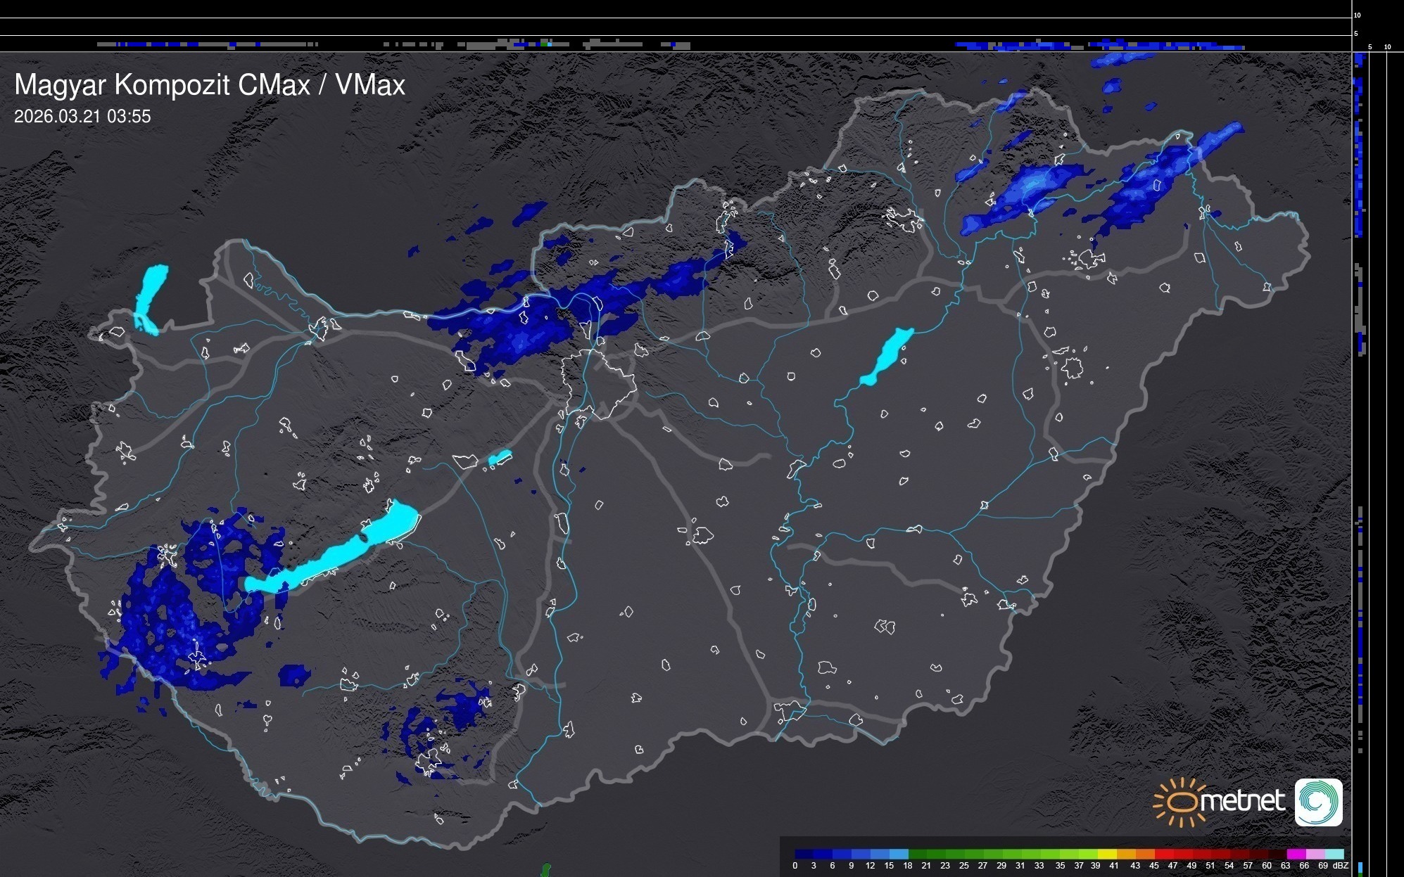Click the orange 45 dBZ legend swatch
Viewport: 1404px width, 877px height.
[x=1145, y=854]
